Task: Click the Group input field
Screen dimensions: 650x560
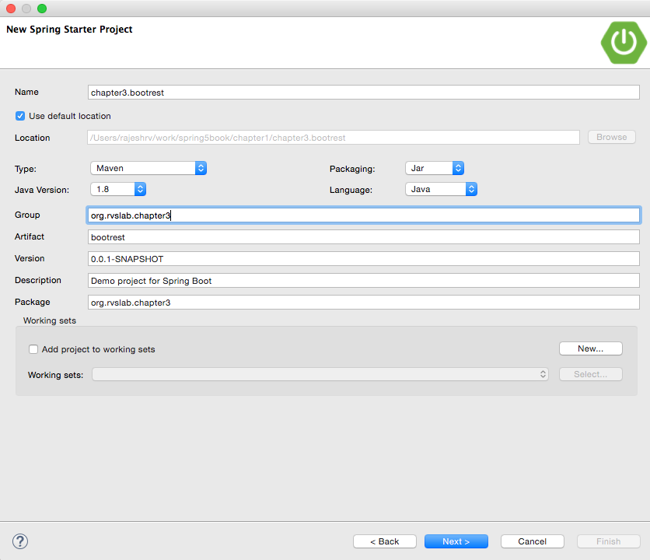Action: [364, 215]
